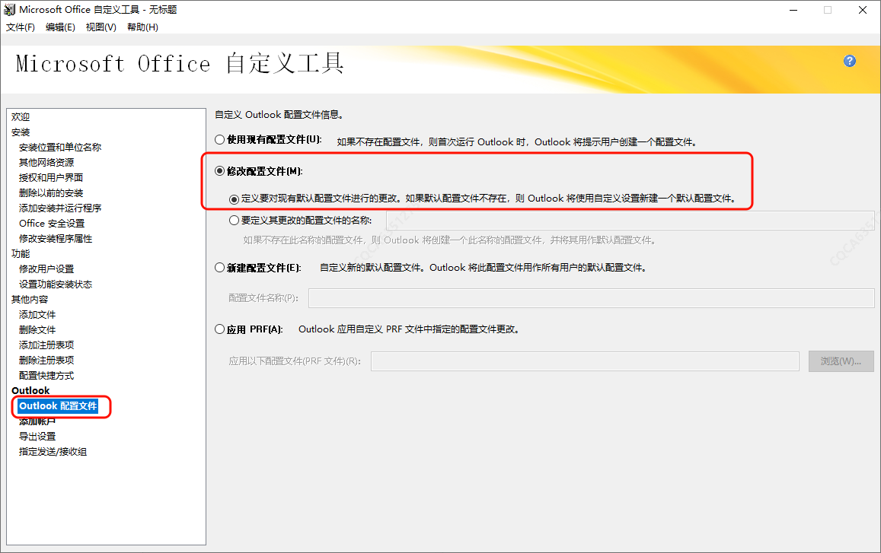The image size is (881, 553).
Task: Click the blue help question mark icon
Action: click(850, 62)
